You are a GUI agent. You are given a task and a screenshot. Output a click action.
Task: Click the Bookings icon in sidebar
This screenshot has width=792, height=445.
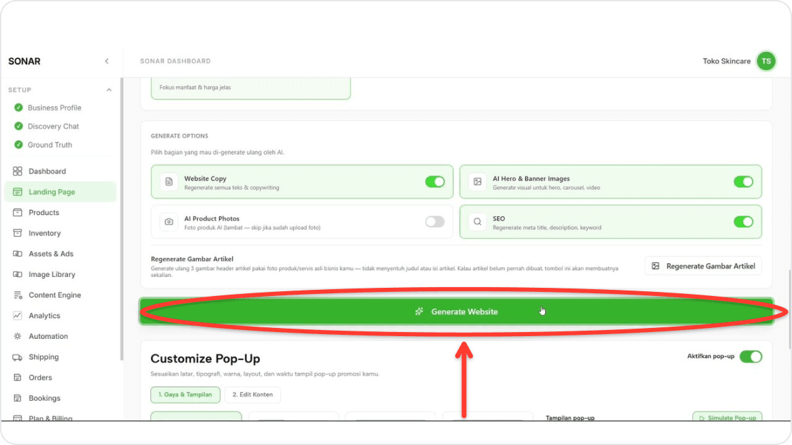click(18, 399)
